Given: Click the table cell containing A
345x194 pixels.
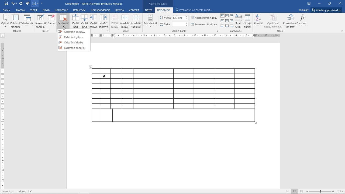Looking at the screenshot, I should (x=106, y=76).
